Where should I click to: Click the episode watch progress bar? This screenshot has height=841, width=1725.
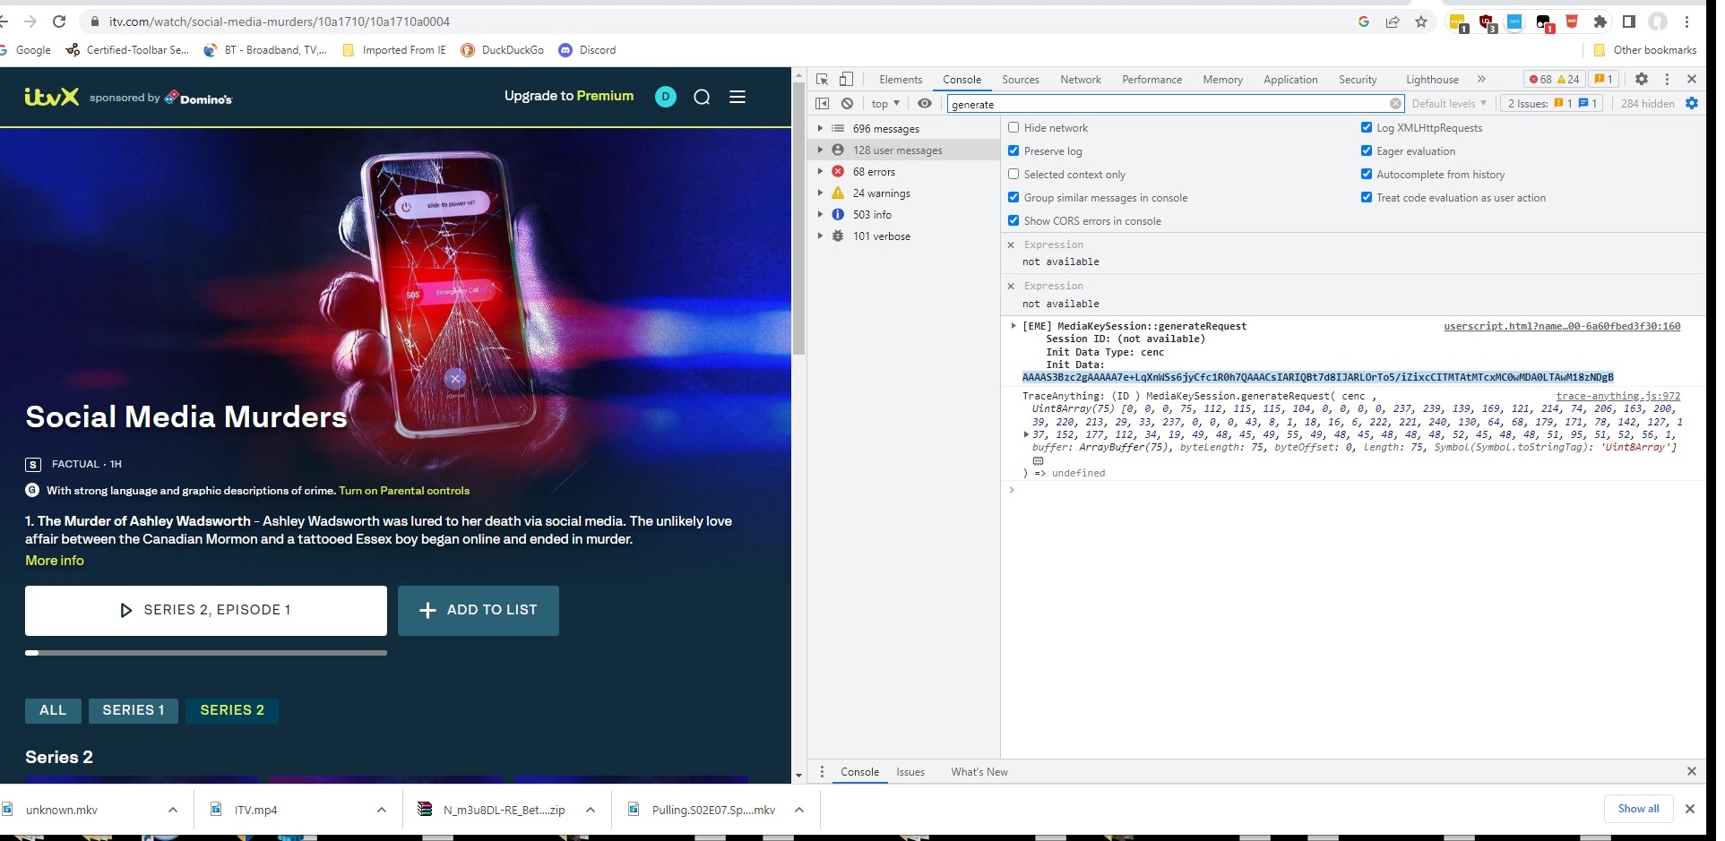[206, 653]
